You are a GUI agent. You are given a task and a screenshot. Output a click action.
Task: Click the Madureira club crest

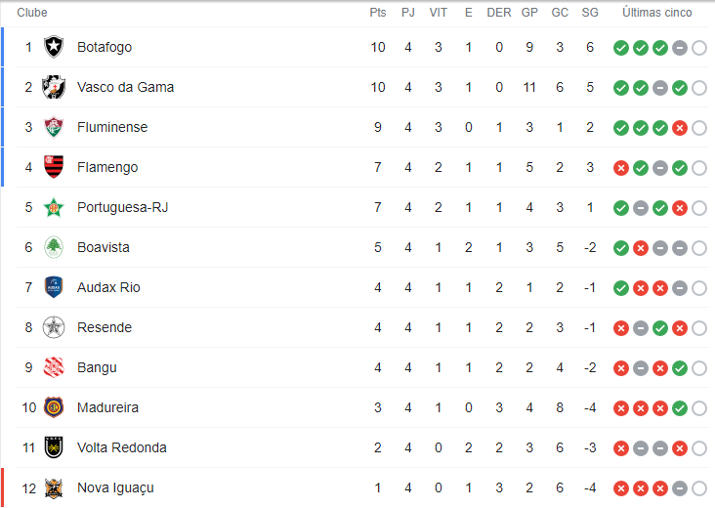tap(54, 407)
